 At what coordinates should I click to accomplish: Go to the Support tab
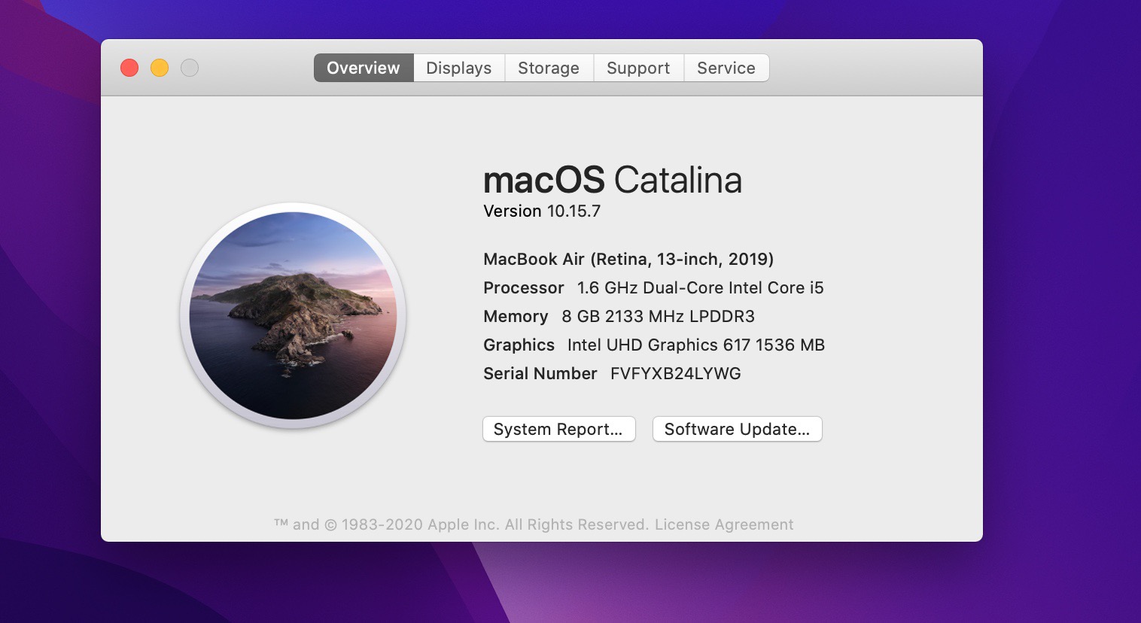coord(638,68)
